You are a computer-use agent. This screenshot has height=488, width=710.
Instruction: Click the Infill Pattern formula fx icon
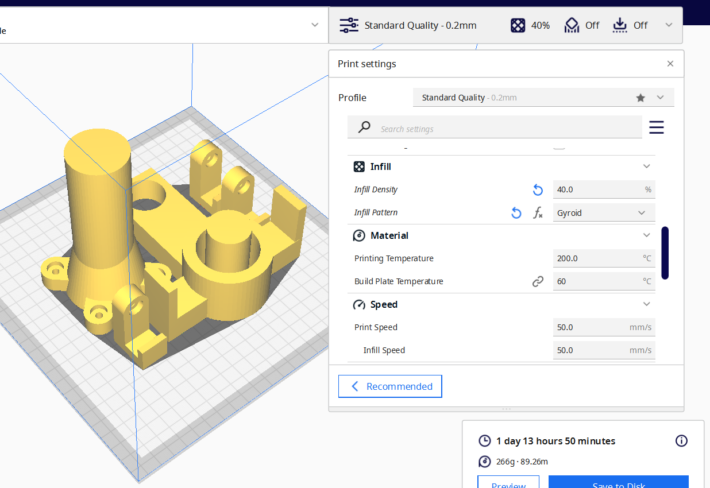538,213
